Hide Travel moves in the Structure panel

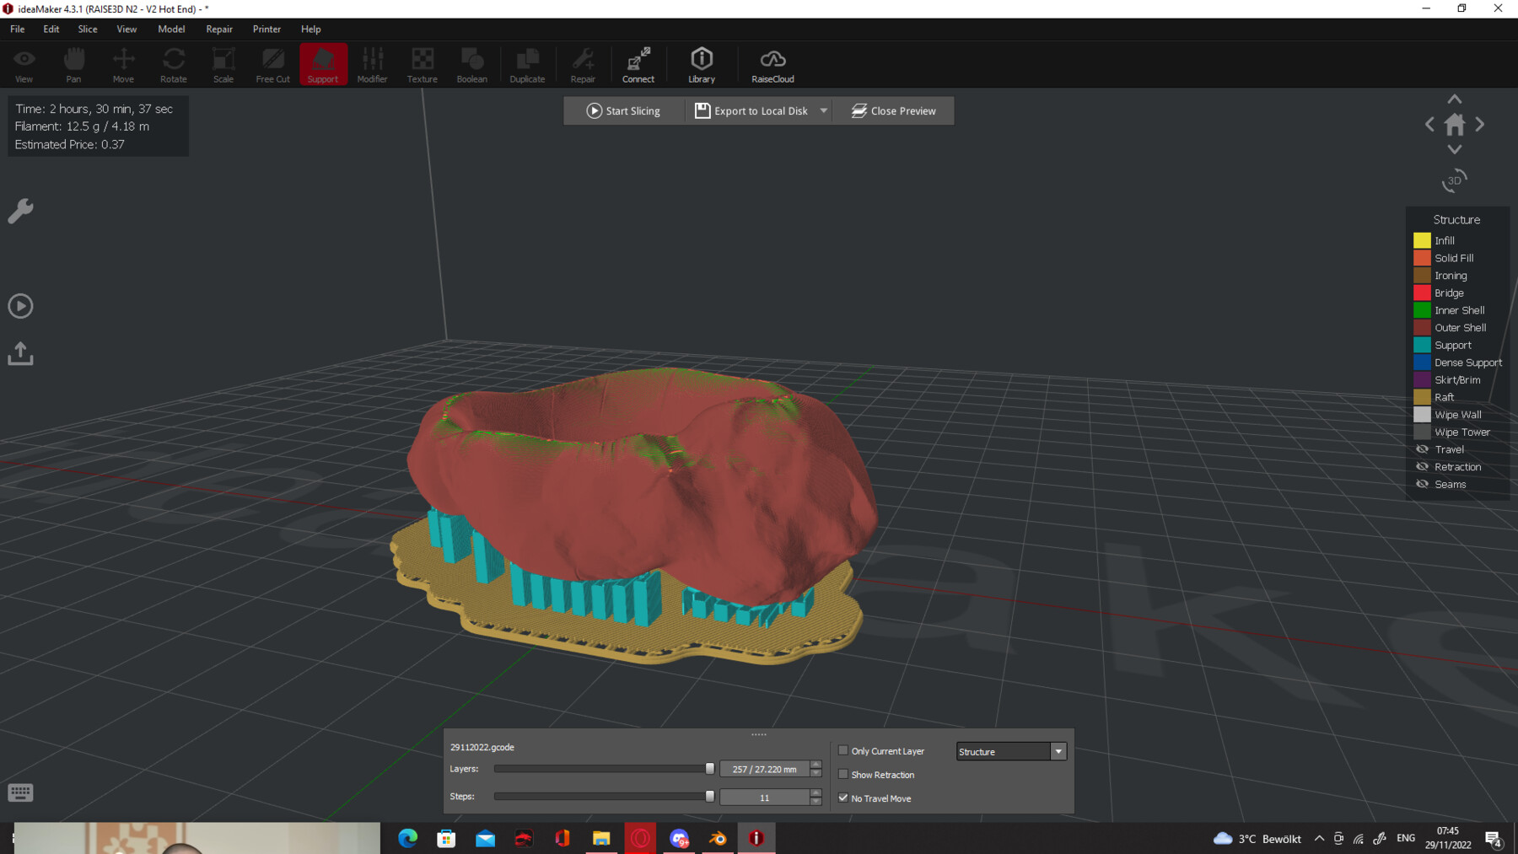[1421, 448]
